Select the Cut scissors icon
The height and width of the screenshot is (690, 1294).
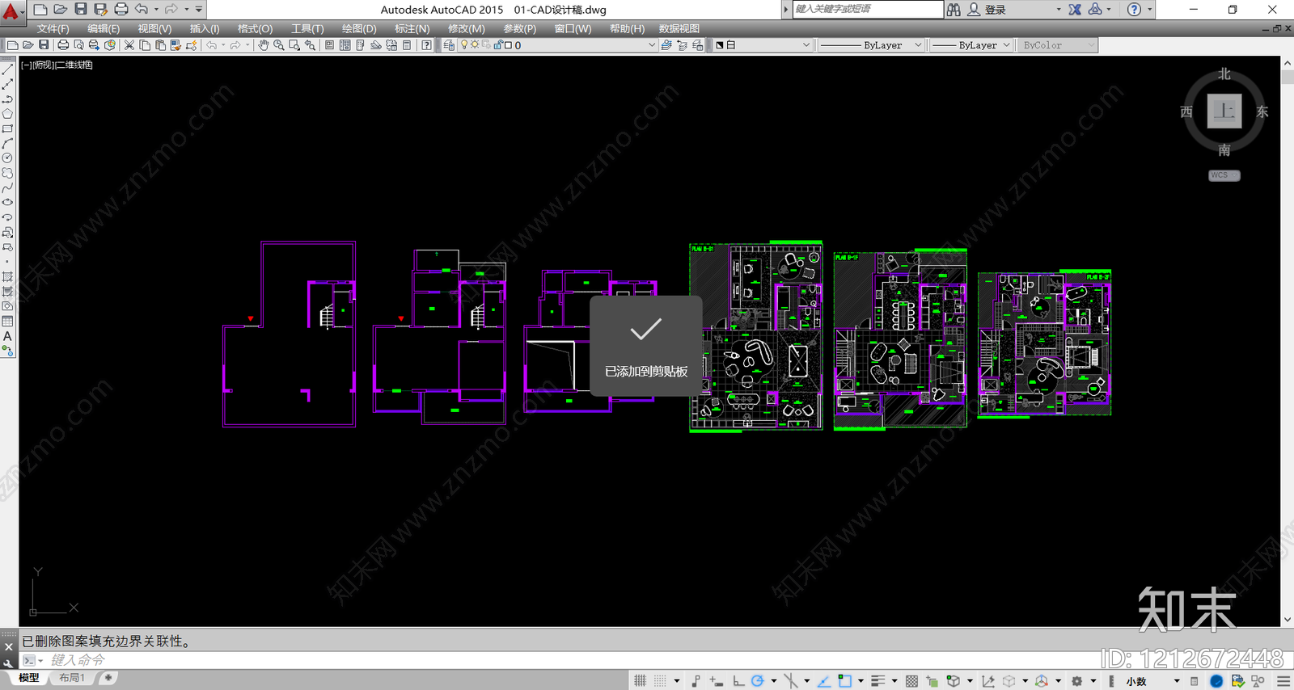(x=129, y=45)
